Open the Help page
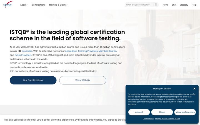 coord(194,5)
